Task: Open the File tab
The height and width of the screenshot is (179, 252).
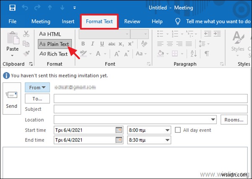Action: (13, 21)
